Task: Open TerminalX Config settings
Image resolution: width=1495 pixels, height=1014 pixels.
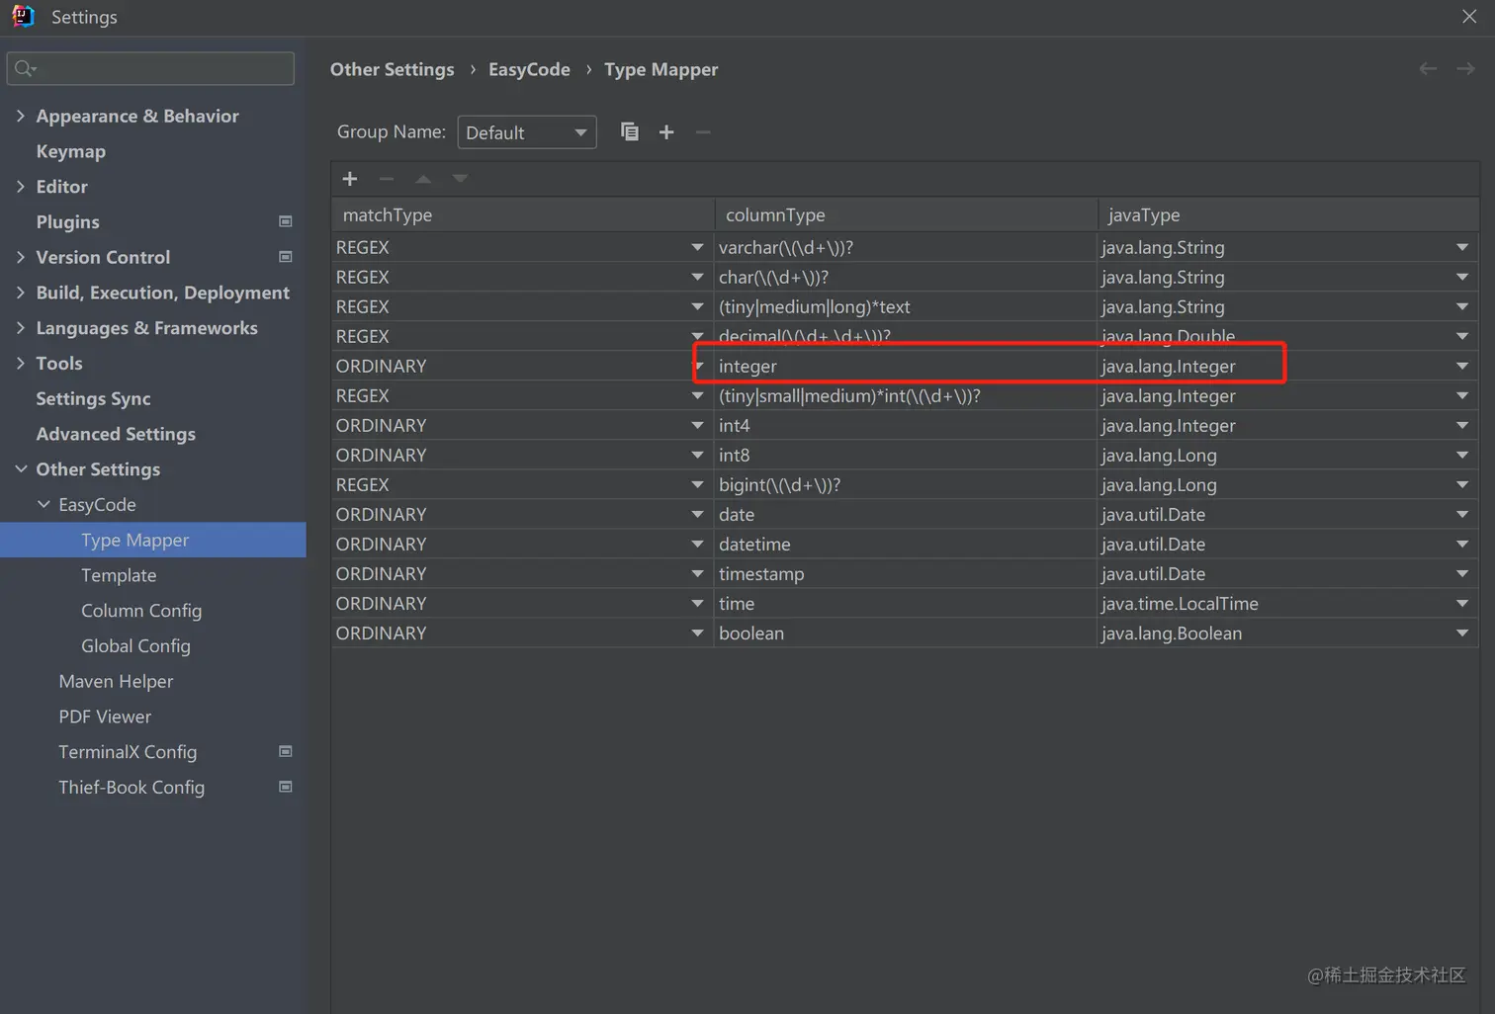Action: pos(128,752)
